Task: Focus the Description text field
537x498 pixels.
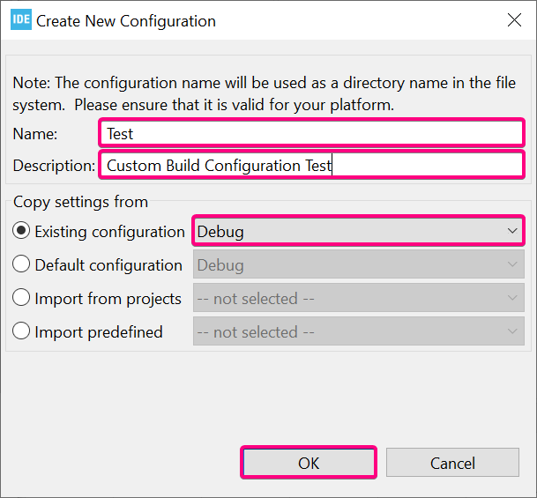Action: point(311,165)
